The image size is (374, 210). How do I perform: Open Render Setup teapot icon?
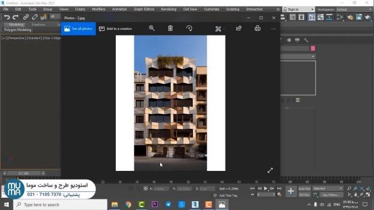(x=350, y=17)
